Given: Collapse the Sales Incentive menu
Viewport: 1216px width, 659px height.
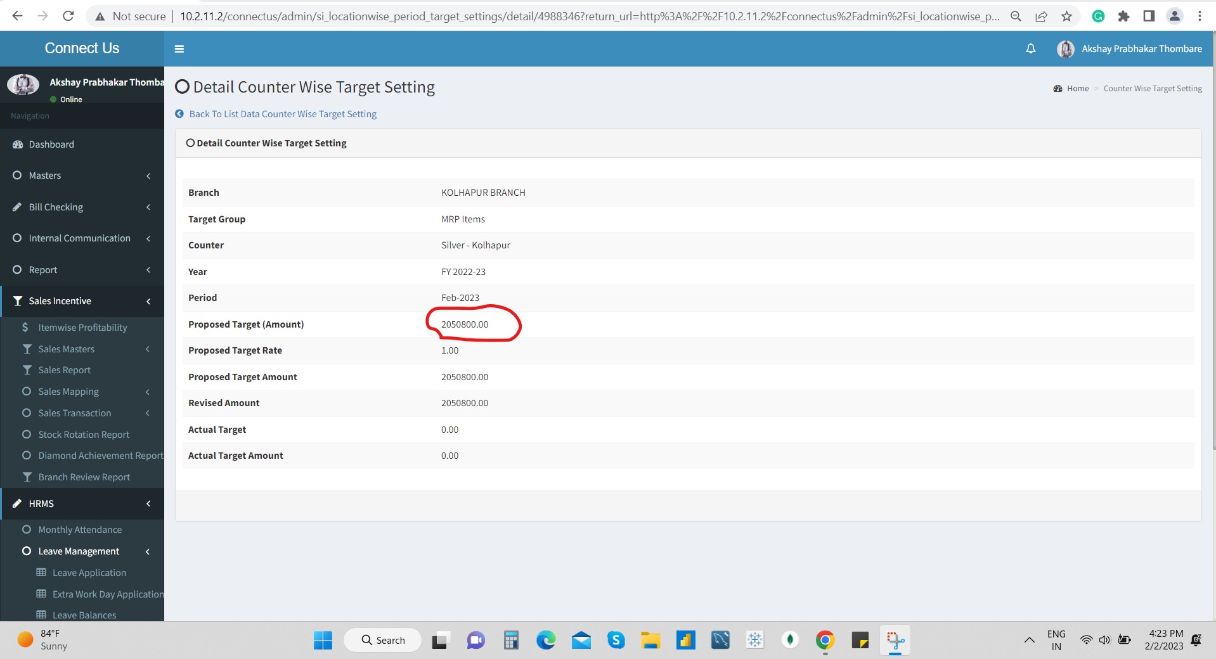Looking at the screenshot, I should point(82,301).
